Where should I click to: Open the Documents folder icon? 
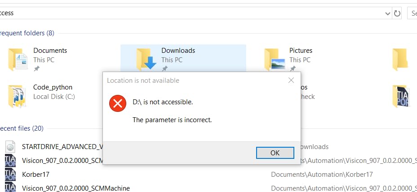pos(18,60)
